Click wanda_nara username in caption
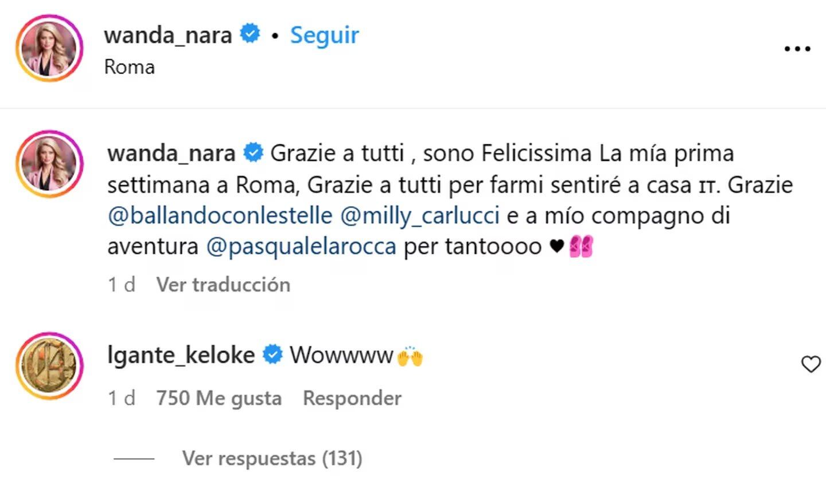The image size is (826, 489). 171,153
